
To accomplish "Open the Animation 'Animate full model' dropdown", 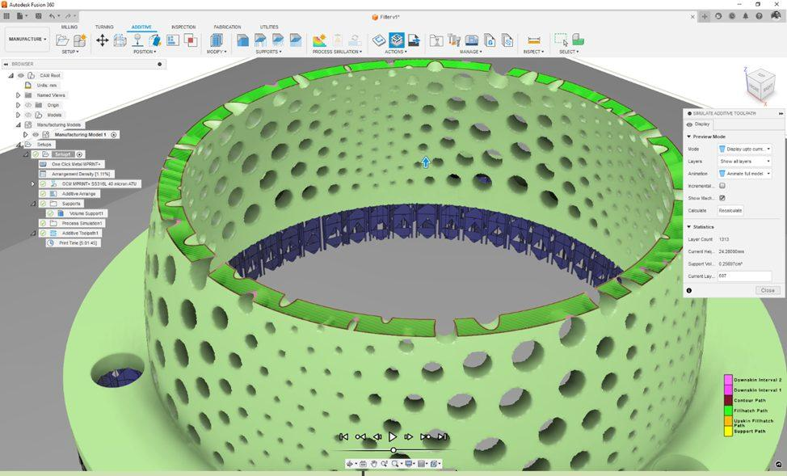I will coord(744,174).
